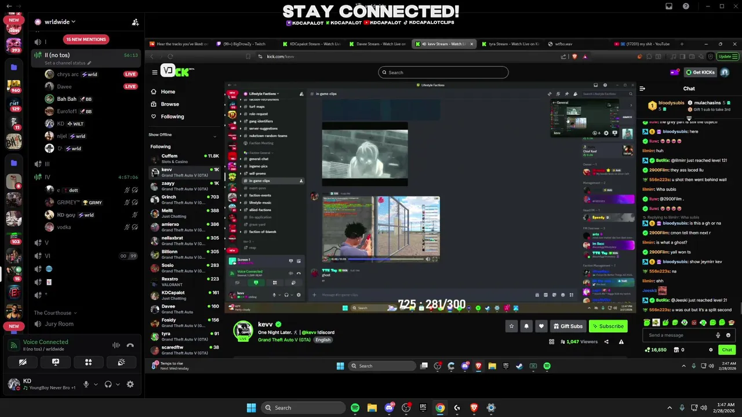The height and width of the screenshot is (417, 742).
Task: Open Windows Start menu
Action: [x=251, y=408]
